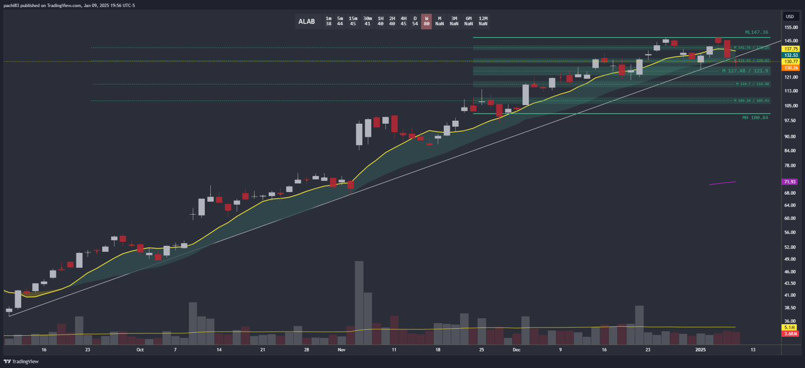Click the 145.00 price axis value
This screenshot has height=368, width=805.
pyautogui.click(x=791, y=41)
